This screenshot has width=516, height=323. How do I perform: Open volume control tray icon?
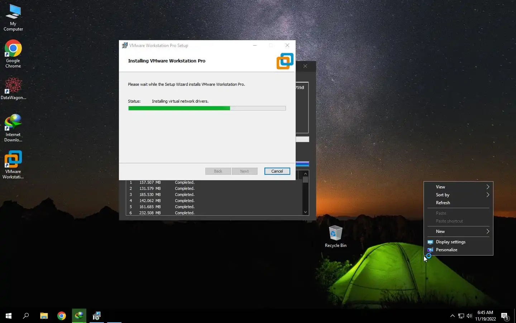coord(469,316)
